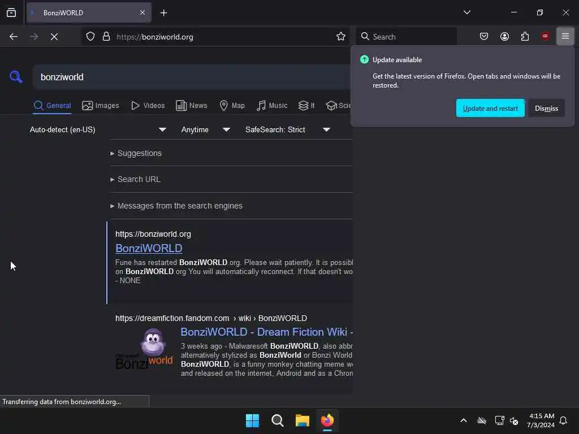
Task: Expand Messages from the search engines
Action: click(176, 206)
